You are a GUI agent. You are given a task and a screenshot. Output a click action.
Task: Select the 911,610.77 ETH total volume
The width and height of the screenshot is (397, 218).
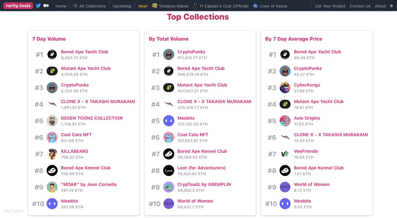[192, 58]
